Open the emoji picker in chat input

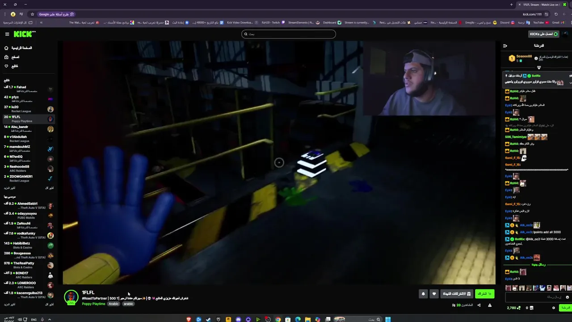pyautogui.click(x=567, y=297)
